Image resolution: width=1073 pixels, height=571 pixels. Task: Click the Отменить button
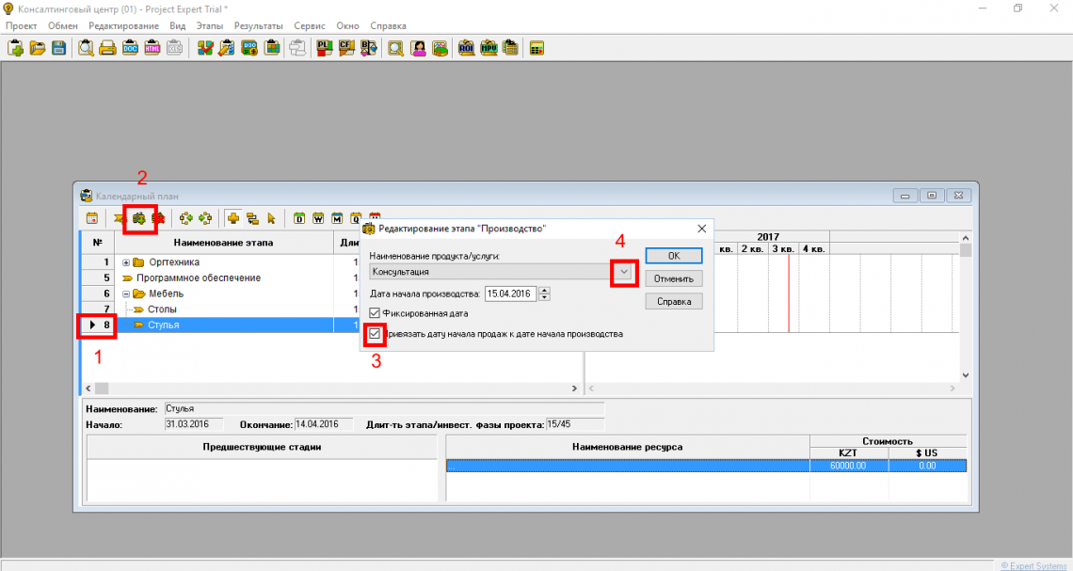(x=673, y=278)
